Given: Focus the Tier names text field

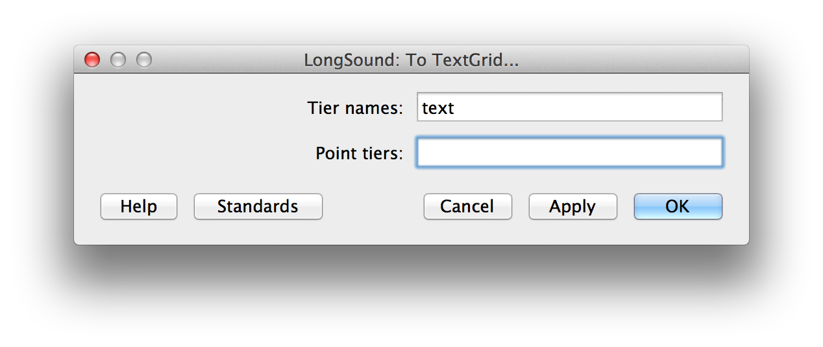Looking at the screenshot, I should pyautogui.click(x=569, y=107).
